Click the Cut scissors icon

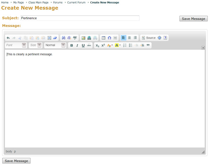[20, 38]
